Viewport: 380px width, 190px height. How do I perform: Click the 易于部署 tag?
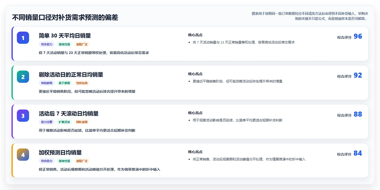click(64, 83)
